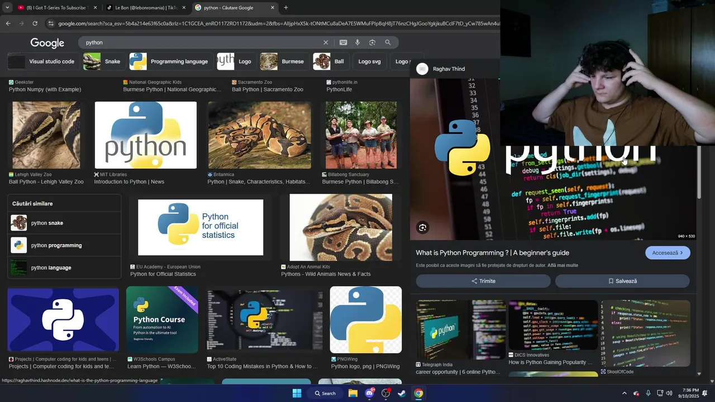Open the PNGWing Python logo image
Image resolution: width=715 pixels, height=402 pixels.
point(366,319)
